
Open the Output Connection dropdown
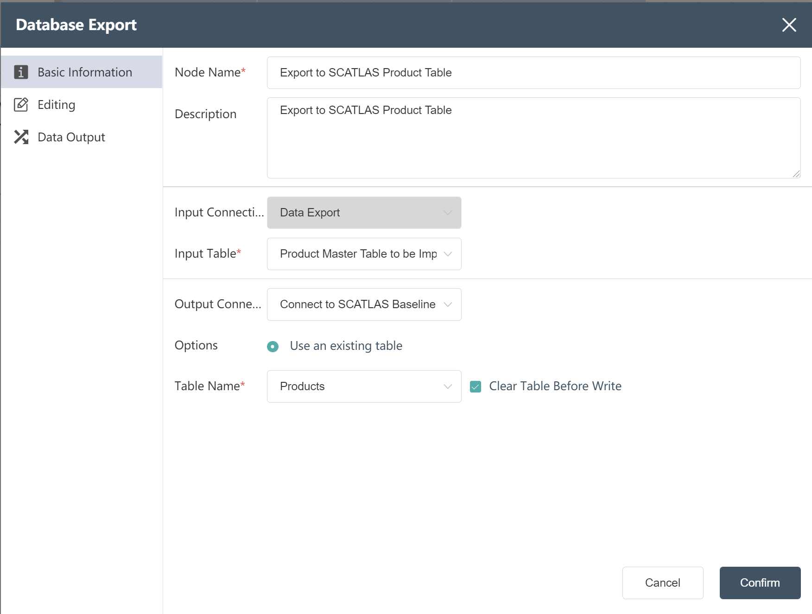coord(364,304)
